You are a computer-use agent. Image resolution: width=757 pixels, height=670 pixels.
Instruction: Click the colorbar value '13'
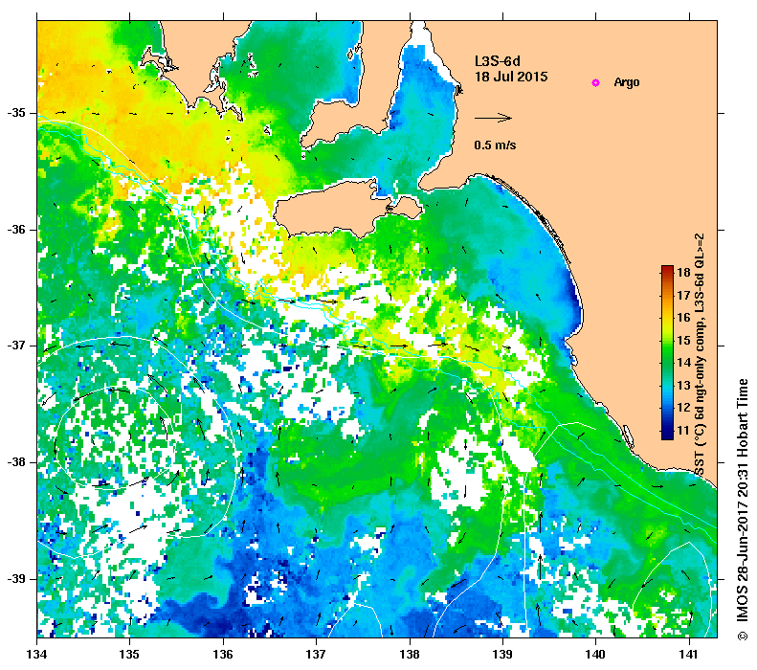pyautogui.click(x=683, y=385)
